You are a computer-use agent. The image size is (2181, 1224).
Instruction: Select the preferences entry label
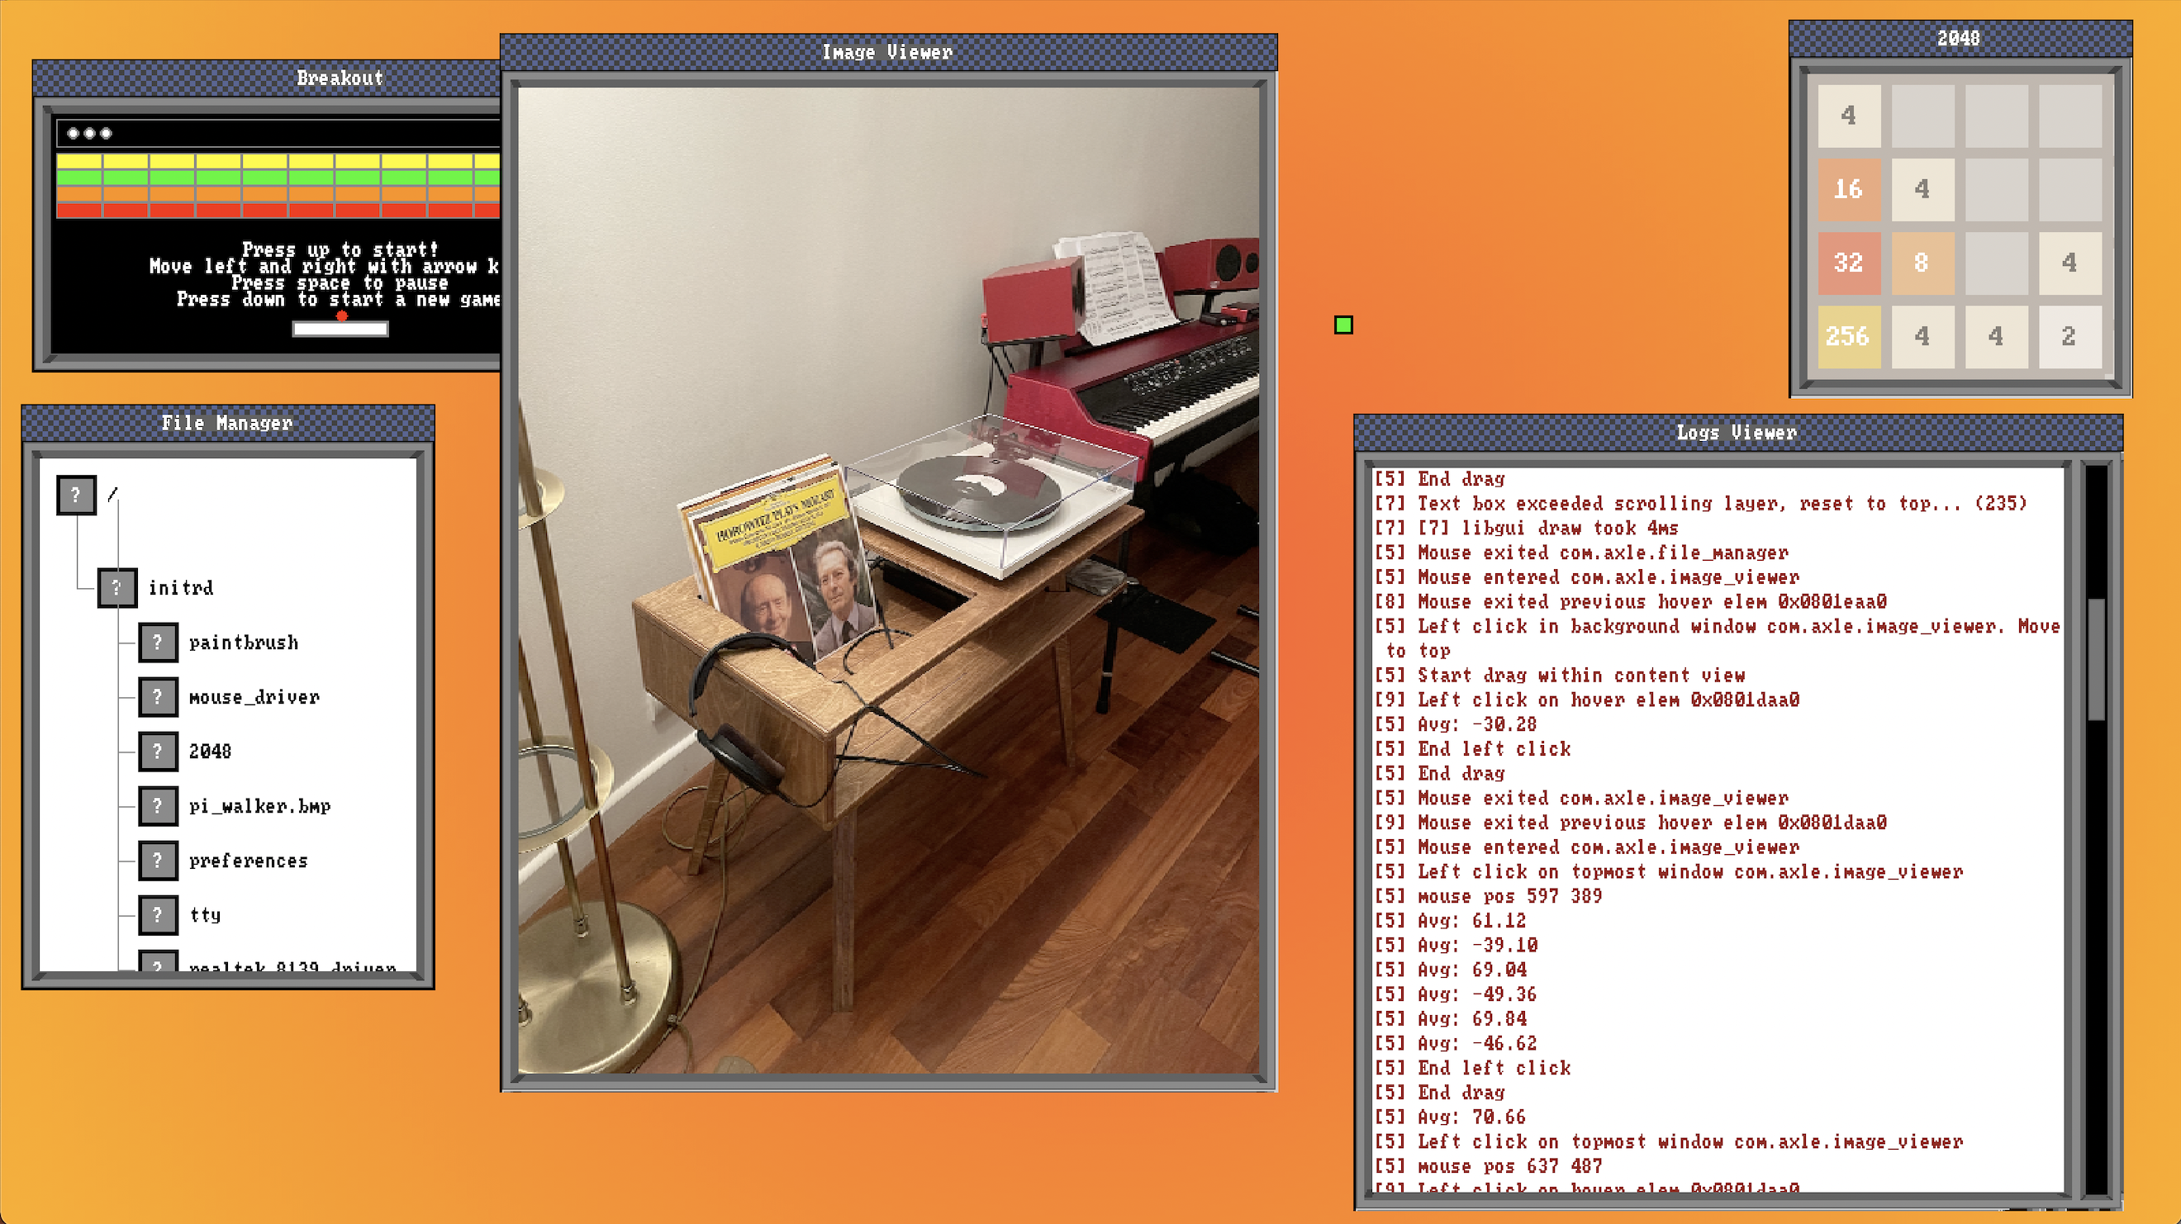pos(248,861)
